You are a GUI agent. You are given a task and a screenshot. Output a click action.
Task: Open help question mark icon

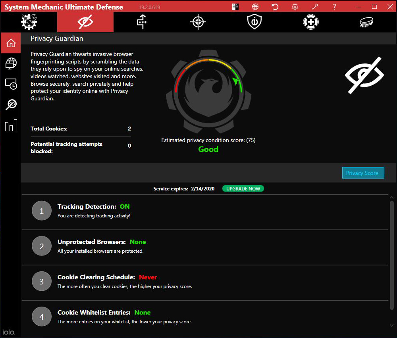click(x=334, y=7)
